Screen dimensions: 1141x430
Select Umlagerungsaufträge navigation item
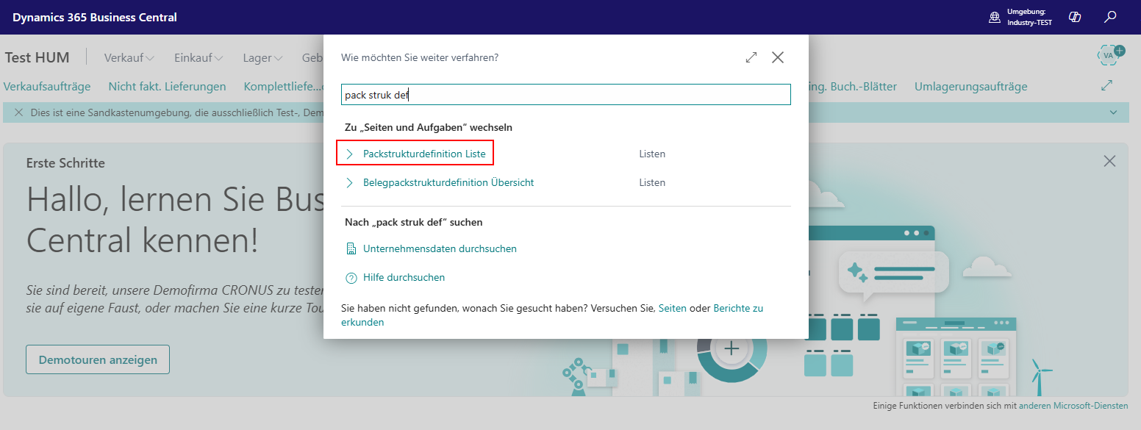tap(970, 87)
